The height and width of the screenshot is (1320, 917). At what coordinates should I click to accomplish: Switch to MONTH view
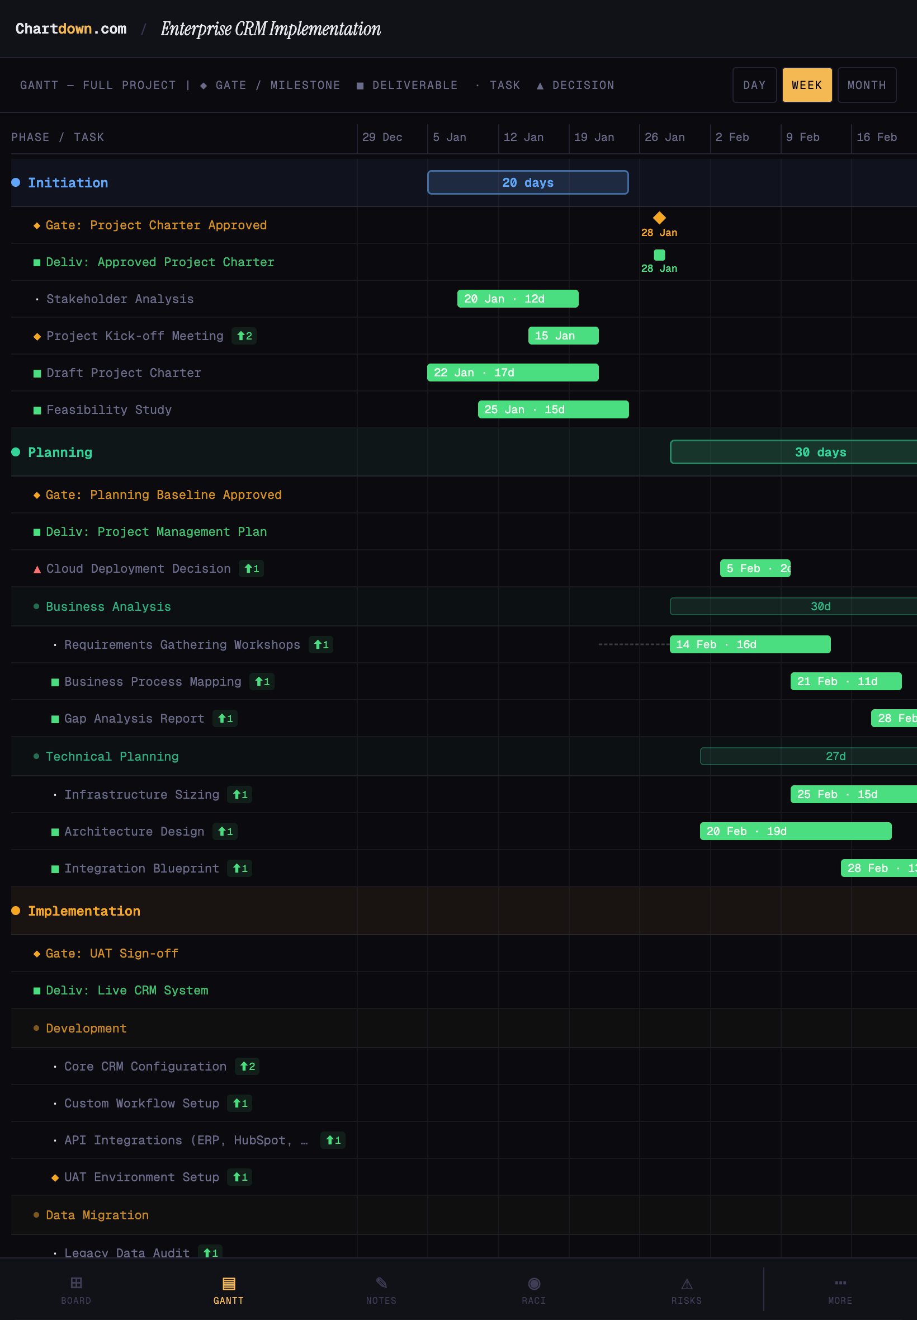click(x=867, y=84)
